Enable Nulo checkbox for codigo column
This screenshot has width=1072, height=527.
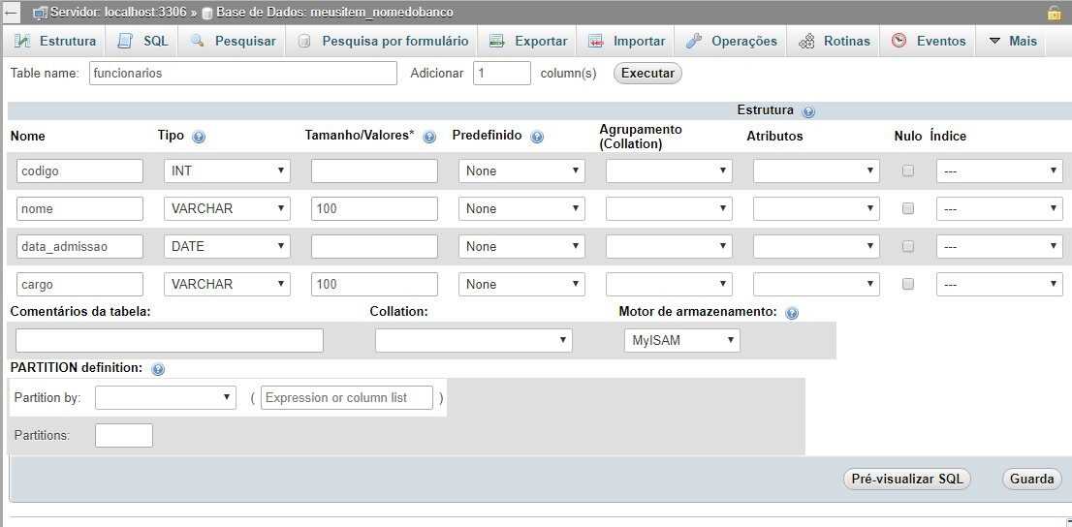(x=908, y=170)
